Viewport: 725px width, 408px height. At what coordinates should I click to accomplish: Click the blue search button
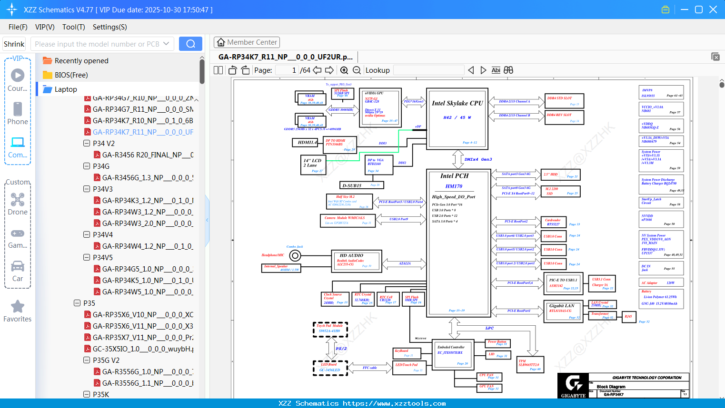(190, 44)
